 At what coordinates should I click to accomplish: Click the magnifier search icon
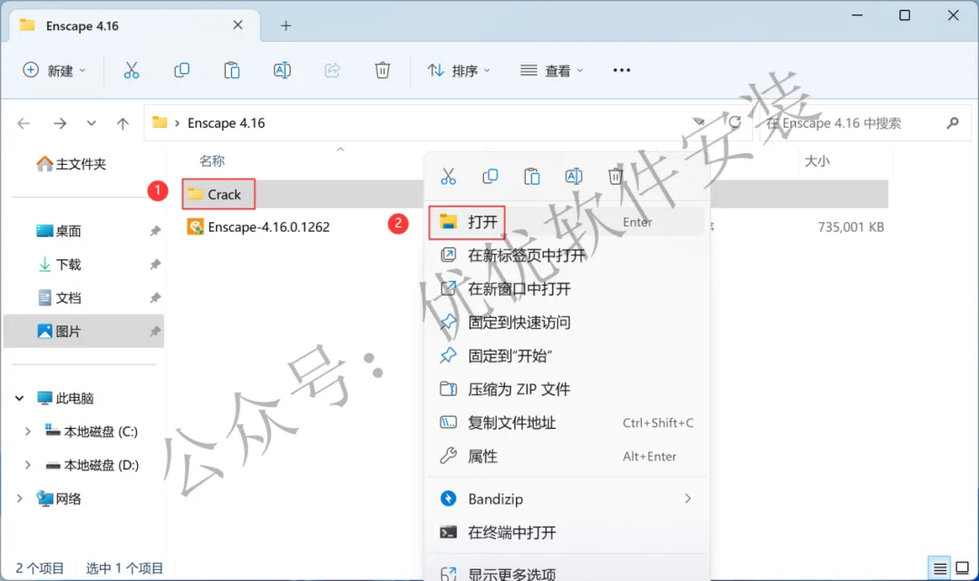(x=952, y=123)
